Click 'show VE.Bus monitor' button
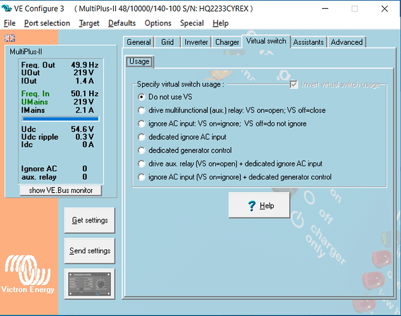 click(x=61, y=190)
